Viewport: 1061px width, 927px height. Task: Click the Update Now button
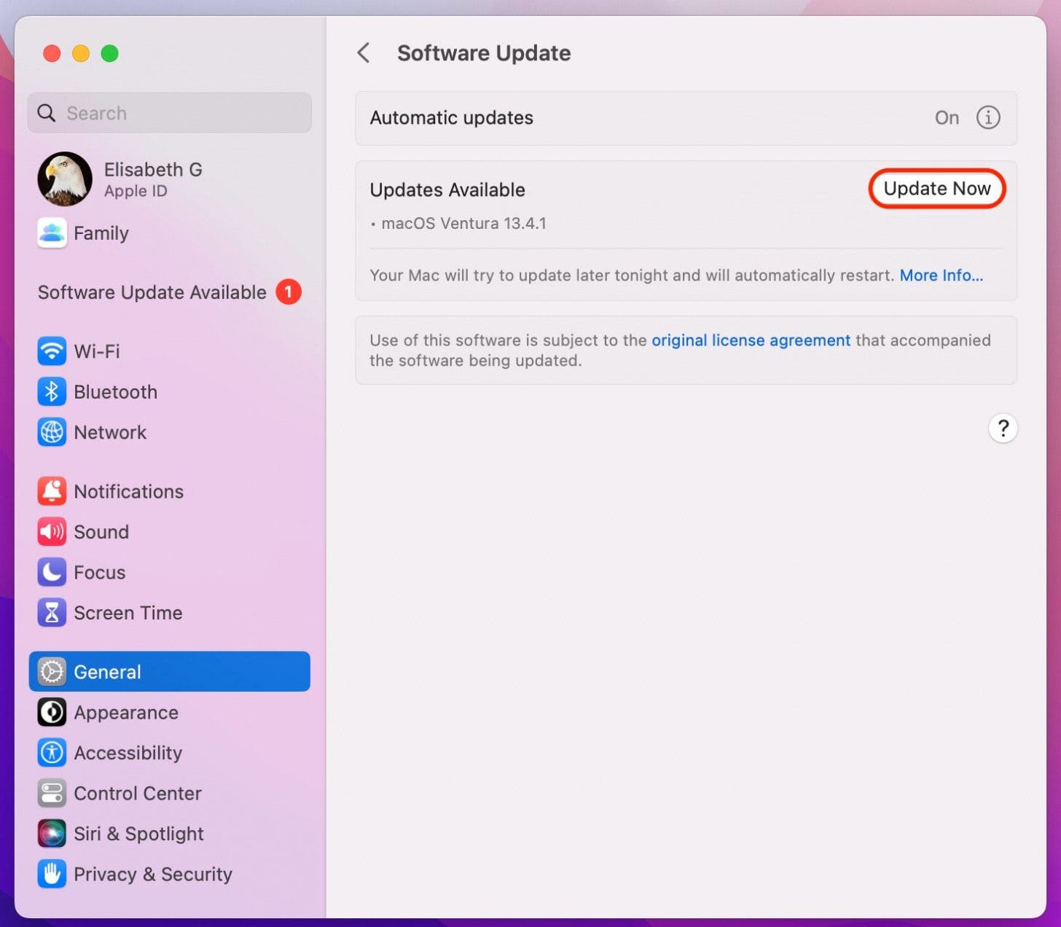(x=936, y=189)
